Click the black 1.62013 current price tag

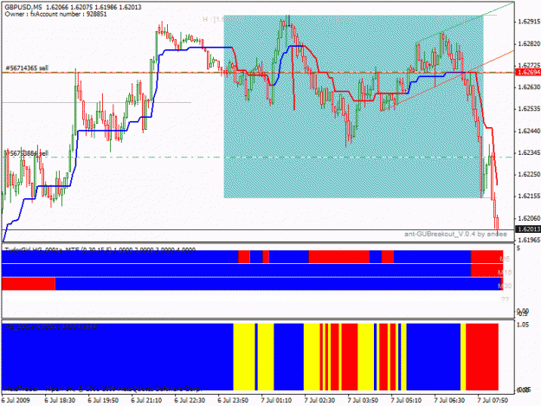527,229
